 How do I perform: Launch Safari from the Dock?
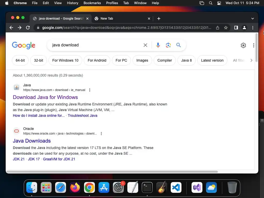(61, 187)
